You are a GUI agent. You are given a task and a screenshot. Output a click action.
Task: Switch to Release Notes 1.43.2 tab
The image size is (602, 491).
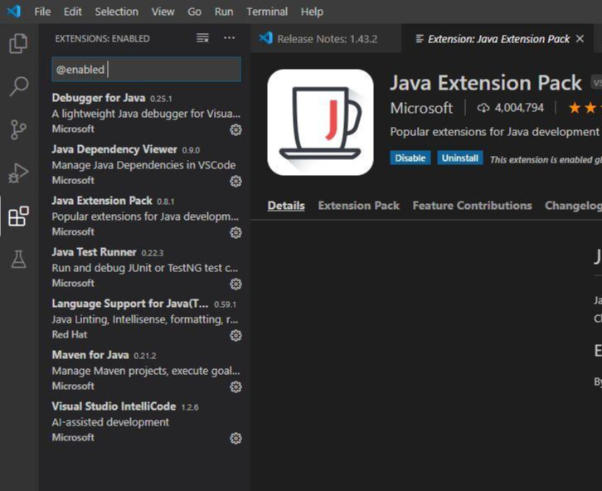(326, 39)
